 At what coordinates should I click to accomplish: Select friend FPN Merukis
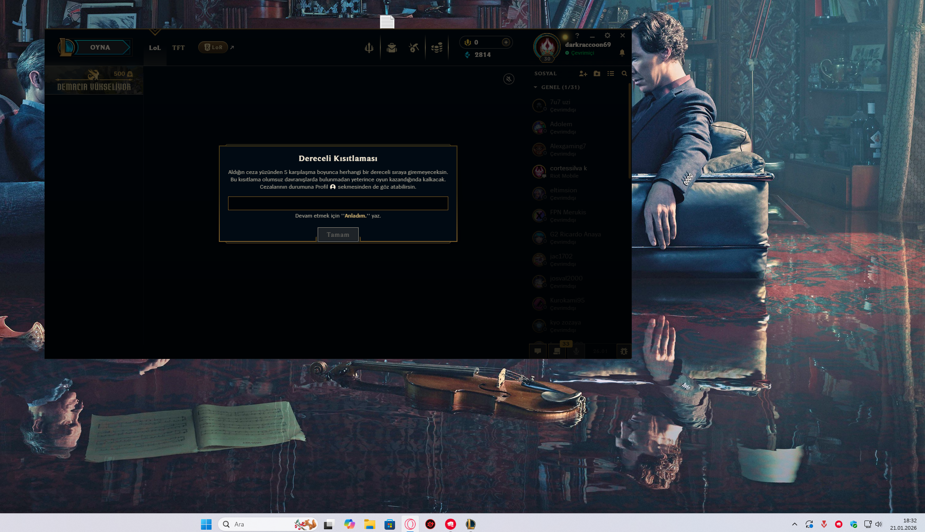coord(579,216)
